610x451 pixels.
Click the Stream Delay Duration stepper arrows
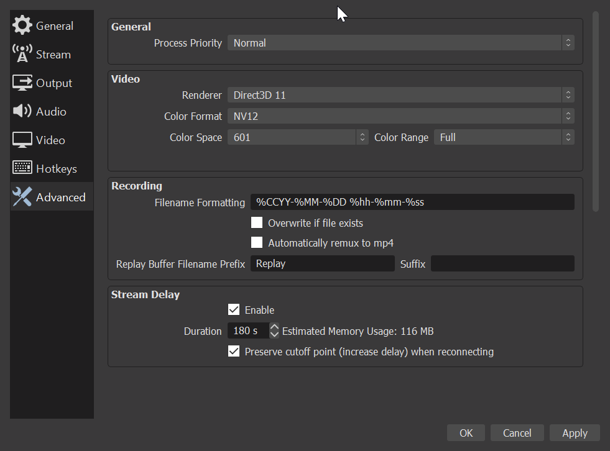[x=274, y=331]
